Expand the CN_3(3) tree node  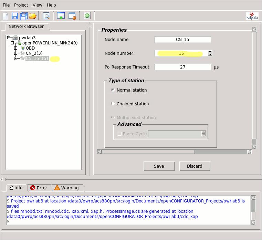(x=15, y=53)
